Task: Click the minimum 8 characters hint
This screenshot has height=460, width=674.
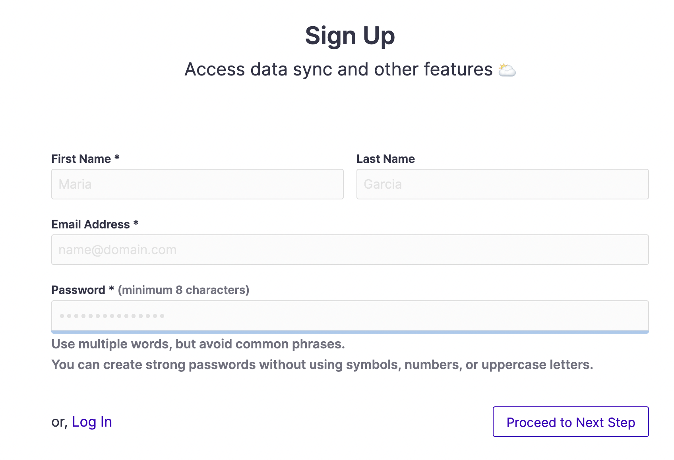Action: click(184, 290)
